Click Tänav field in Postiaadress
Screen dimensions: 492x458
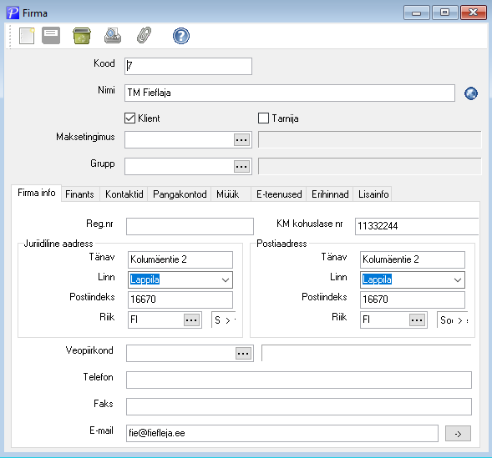coord(413,259)
